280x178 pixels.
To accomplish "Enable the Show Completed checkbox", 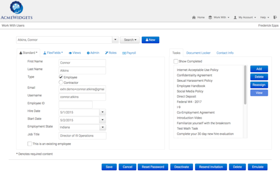I will point(176,61).
